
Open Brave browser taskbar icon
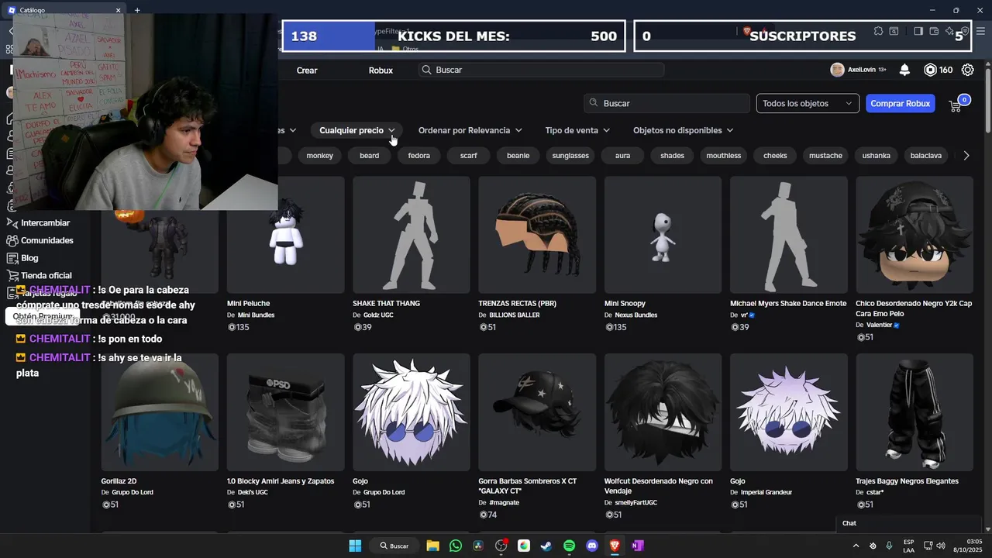pos(615,546)
